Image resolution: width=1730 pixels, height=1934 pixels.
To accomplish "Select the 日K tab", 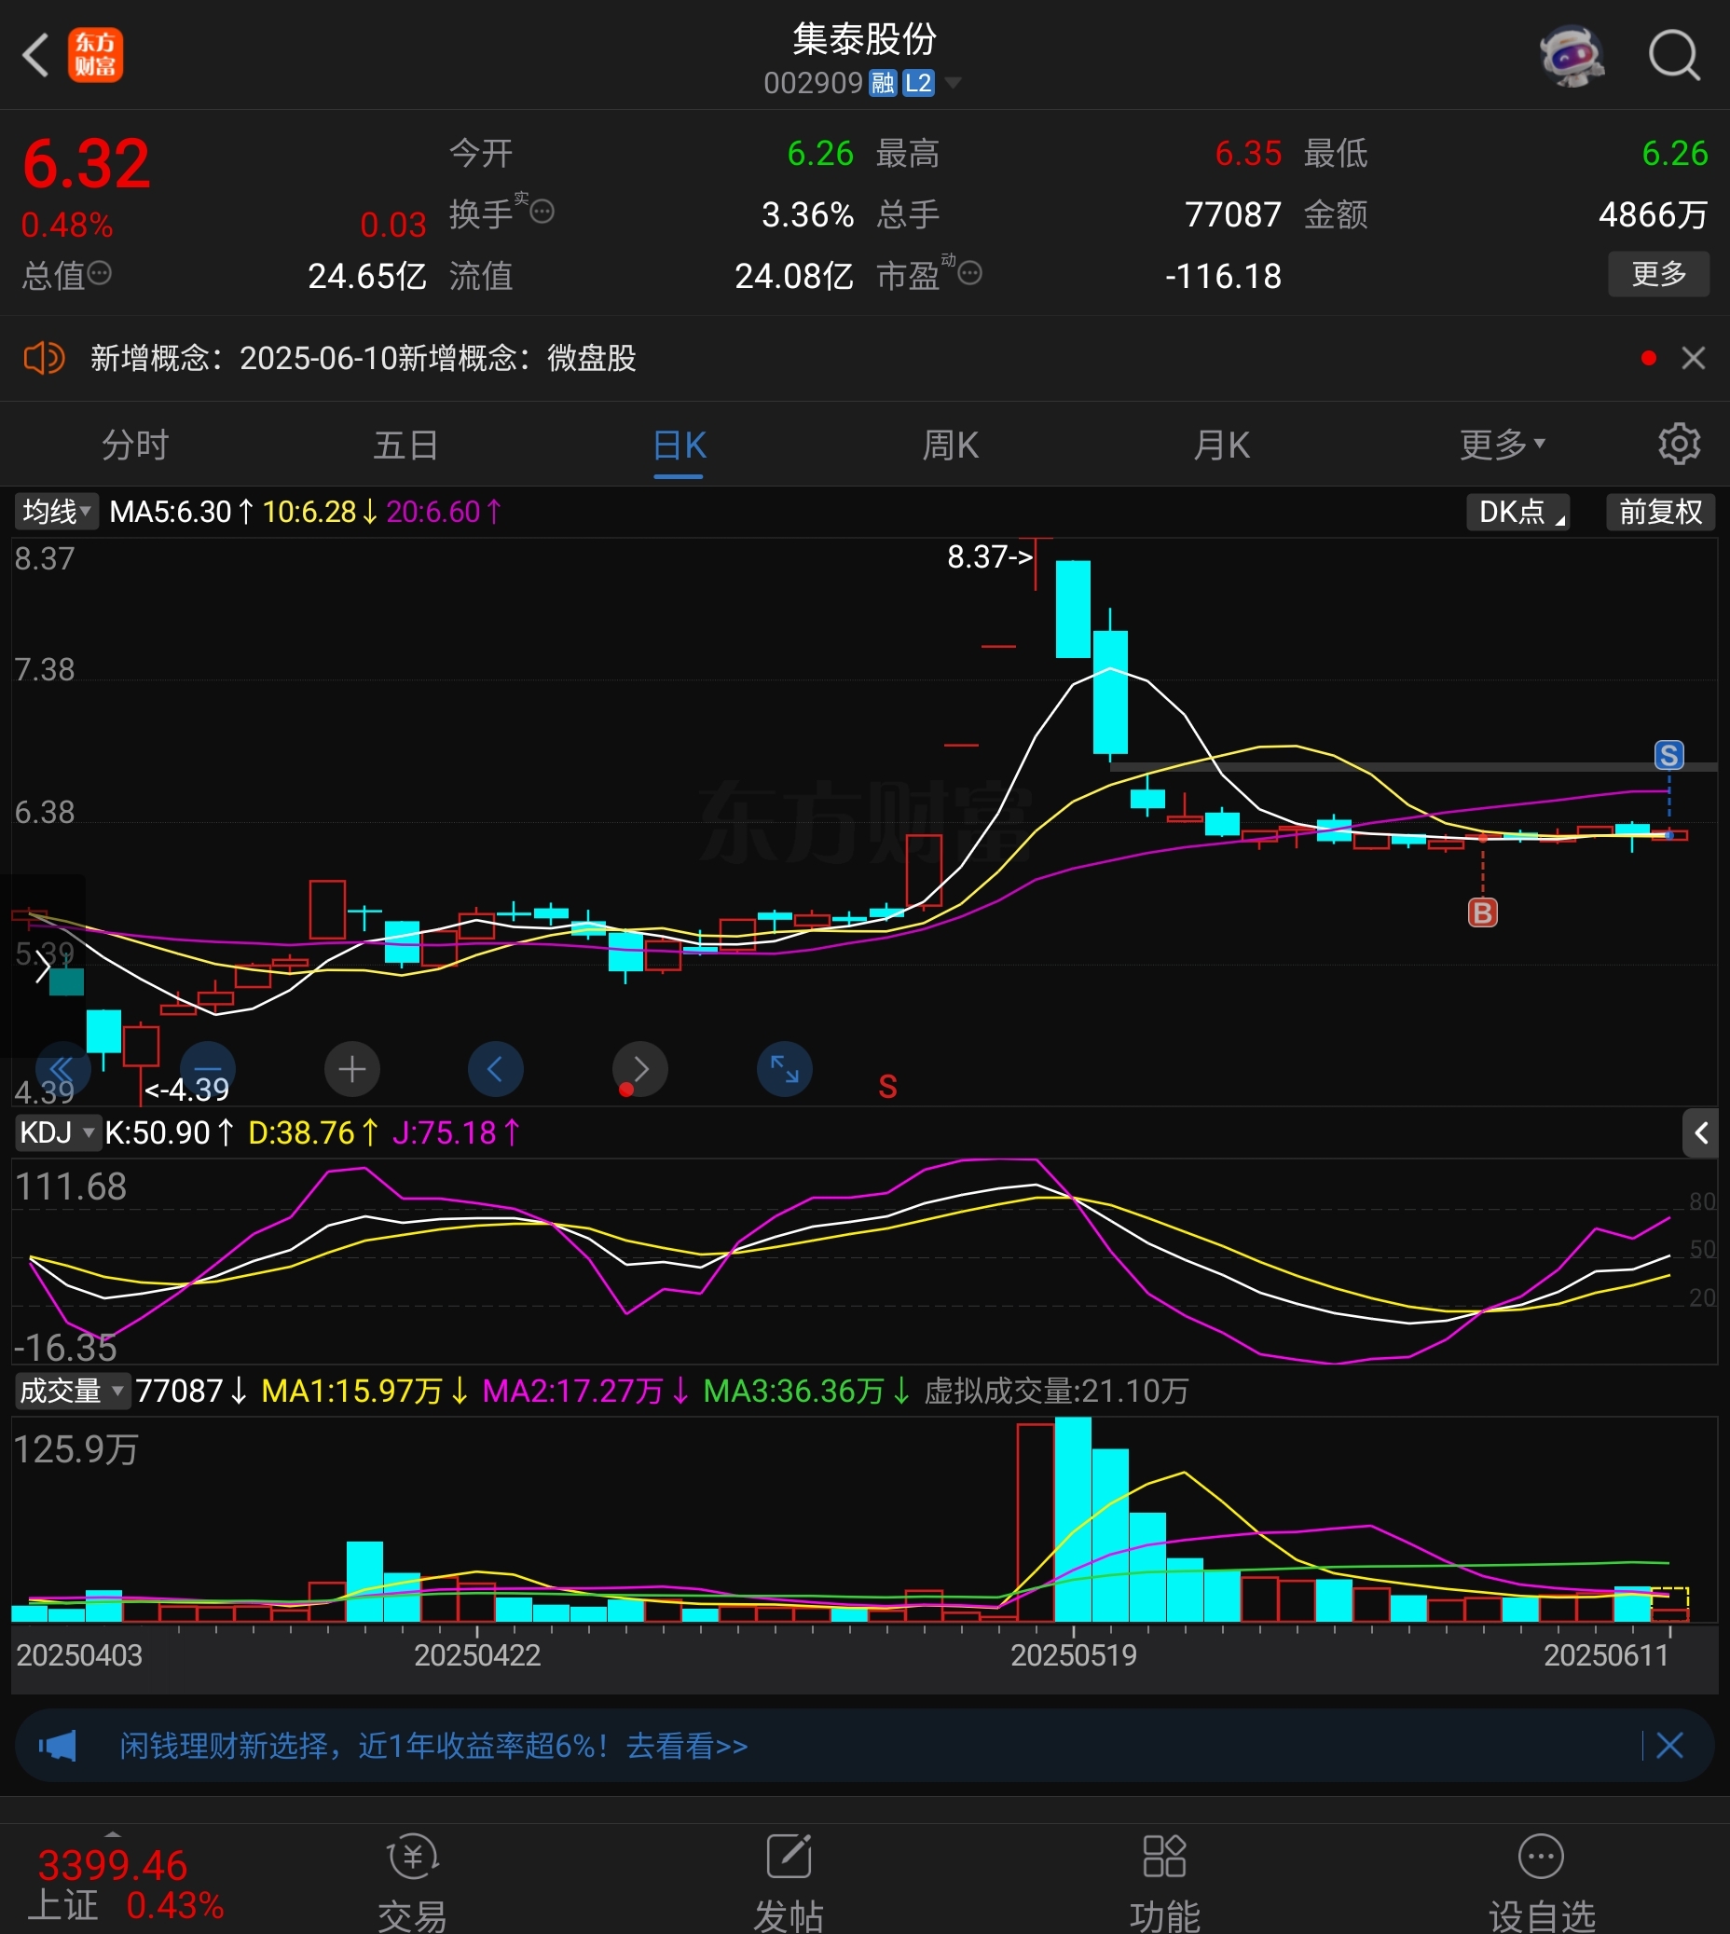I will click(679, 445).
